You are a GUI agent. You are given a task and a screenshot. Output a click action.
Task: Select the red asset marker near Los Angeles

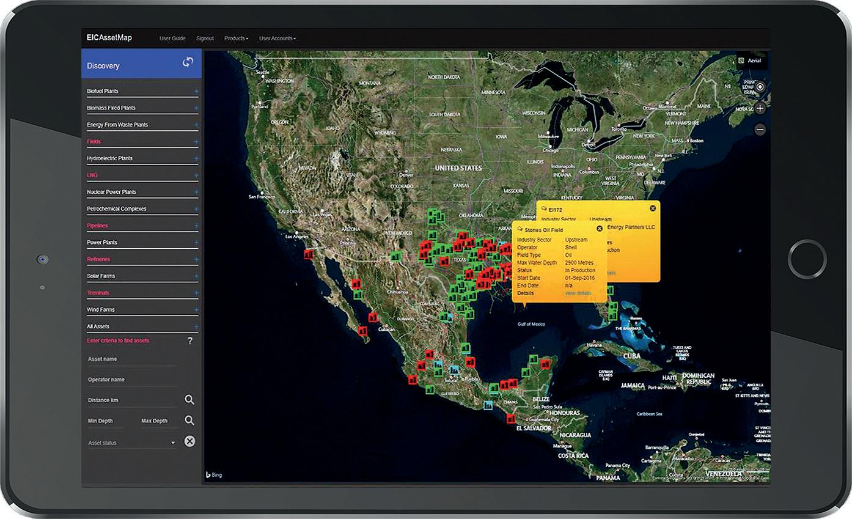coord(309,254)
